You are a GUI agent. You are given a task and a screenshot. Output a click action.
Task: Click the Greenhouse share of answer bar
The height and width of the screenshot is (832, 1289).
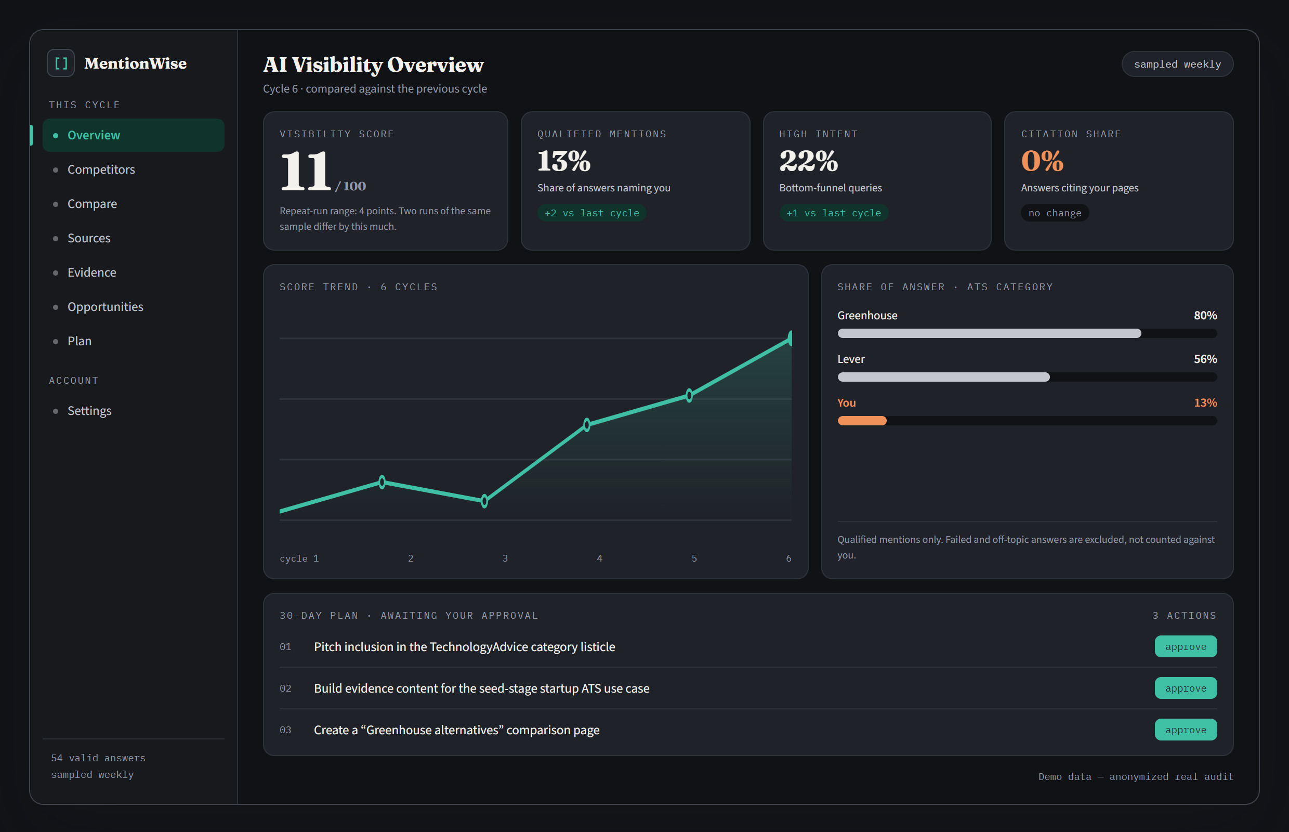[1027, 333]
